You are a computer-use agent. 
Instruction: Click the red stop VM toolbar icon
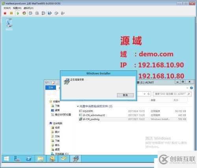(5, 13)
